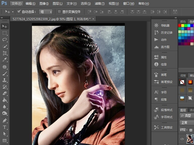This screenshot has width=194, height=145.
Task: Select the Crop tool
Action: [x=5, y=53]
